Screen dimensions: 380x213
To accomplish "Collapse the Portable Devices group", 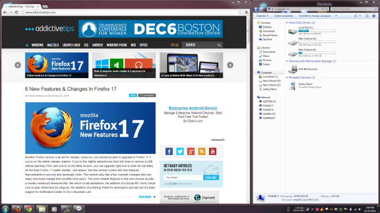I will click(287, 78).
